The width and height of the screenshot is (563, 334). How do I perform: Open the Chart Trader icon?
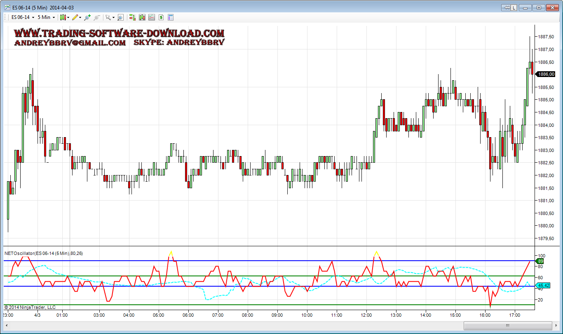pyautogui.click(x=132, y=17)
